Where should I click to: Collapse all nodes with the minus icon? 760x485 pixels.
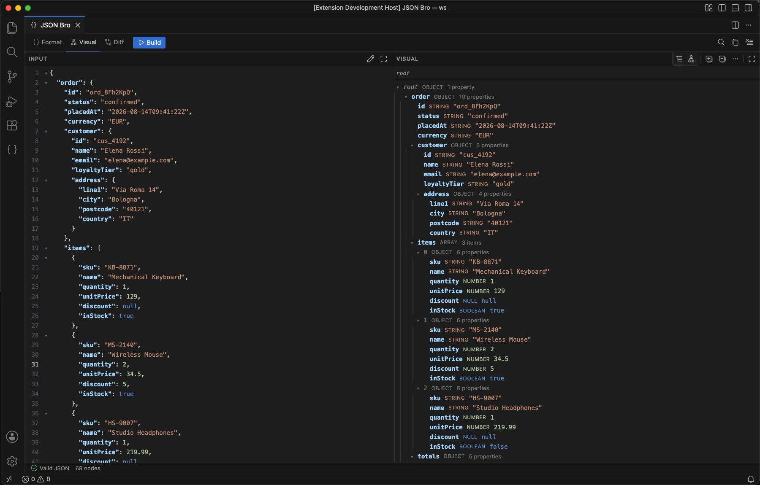[x=722, y=59]
